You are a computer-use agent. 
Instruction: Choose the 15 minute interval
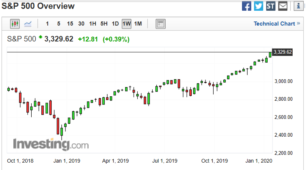coord(70,24)
